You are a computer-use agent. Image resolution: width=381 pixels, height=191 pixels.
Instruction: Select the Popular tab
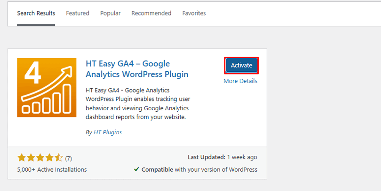(110, 13)
